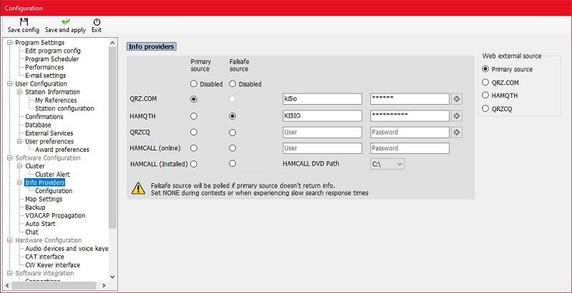The image size is (572, 293).
Task: Click the QRZ.COM username field
Action: click(322, 99)
